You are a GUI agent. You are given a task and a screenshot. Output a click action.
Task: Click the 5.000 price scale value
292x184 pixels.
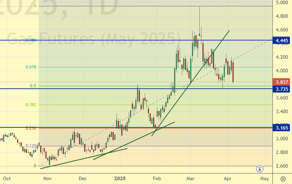282,3
